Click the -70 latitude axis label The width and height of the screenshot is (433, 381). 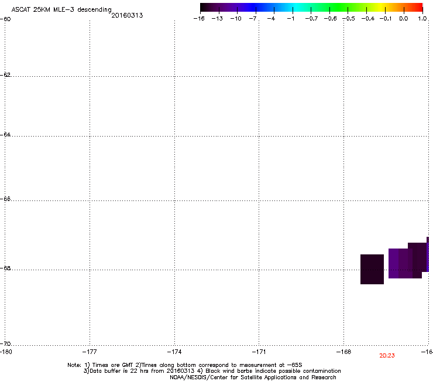[5, 343]
